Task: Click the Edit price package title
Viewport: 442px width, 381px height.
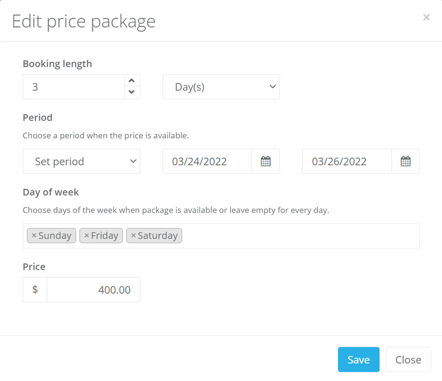Action: pos(84,22)
